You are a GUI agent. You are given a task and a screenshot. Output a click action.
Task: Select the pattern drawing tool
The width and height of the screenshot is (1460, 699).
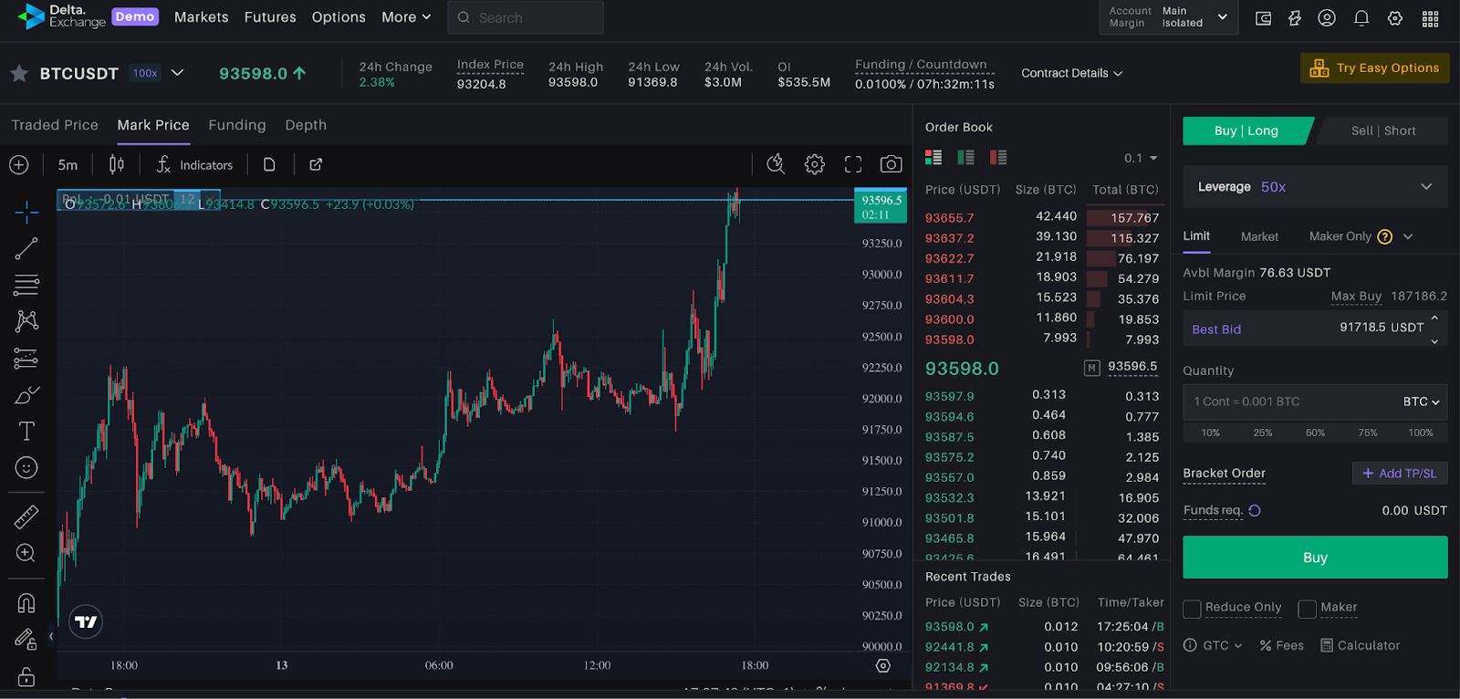coord(26,321)
